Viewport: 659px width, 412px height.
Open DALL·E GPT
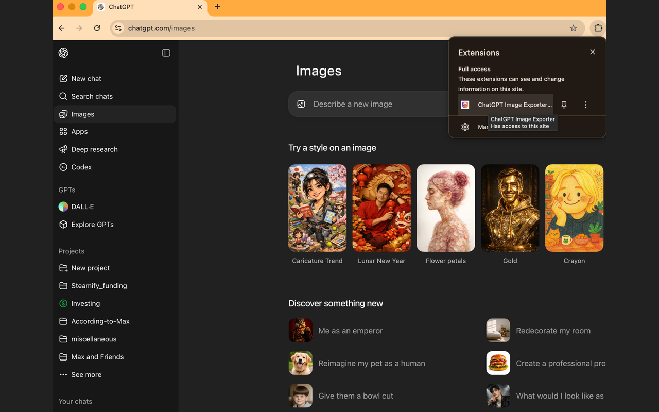(115, 207)
